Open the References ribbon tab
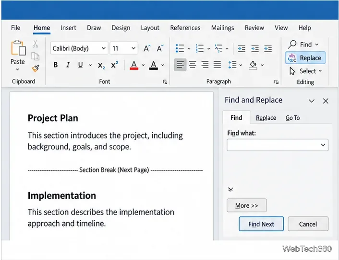The width and height of the screenshot is (339, 260). (x=185, y=28)
